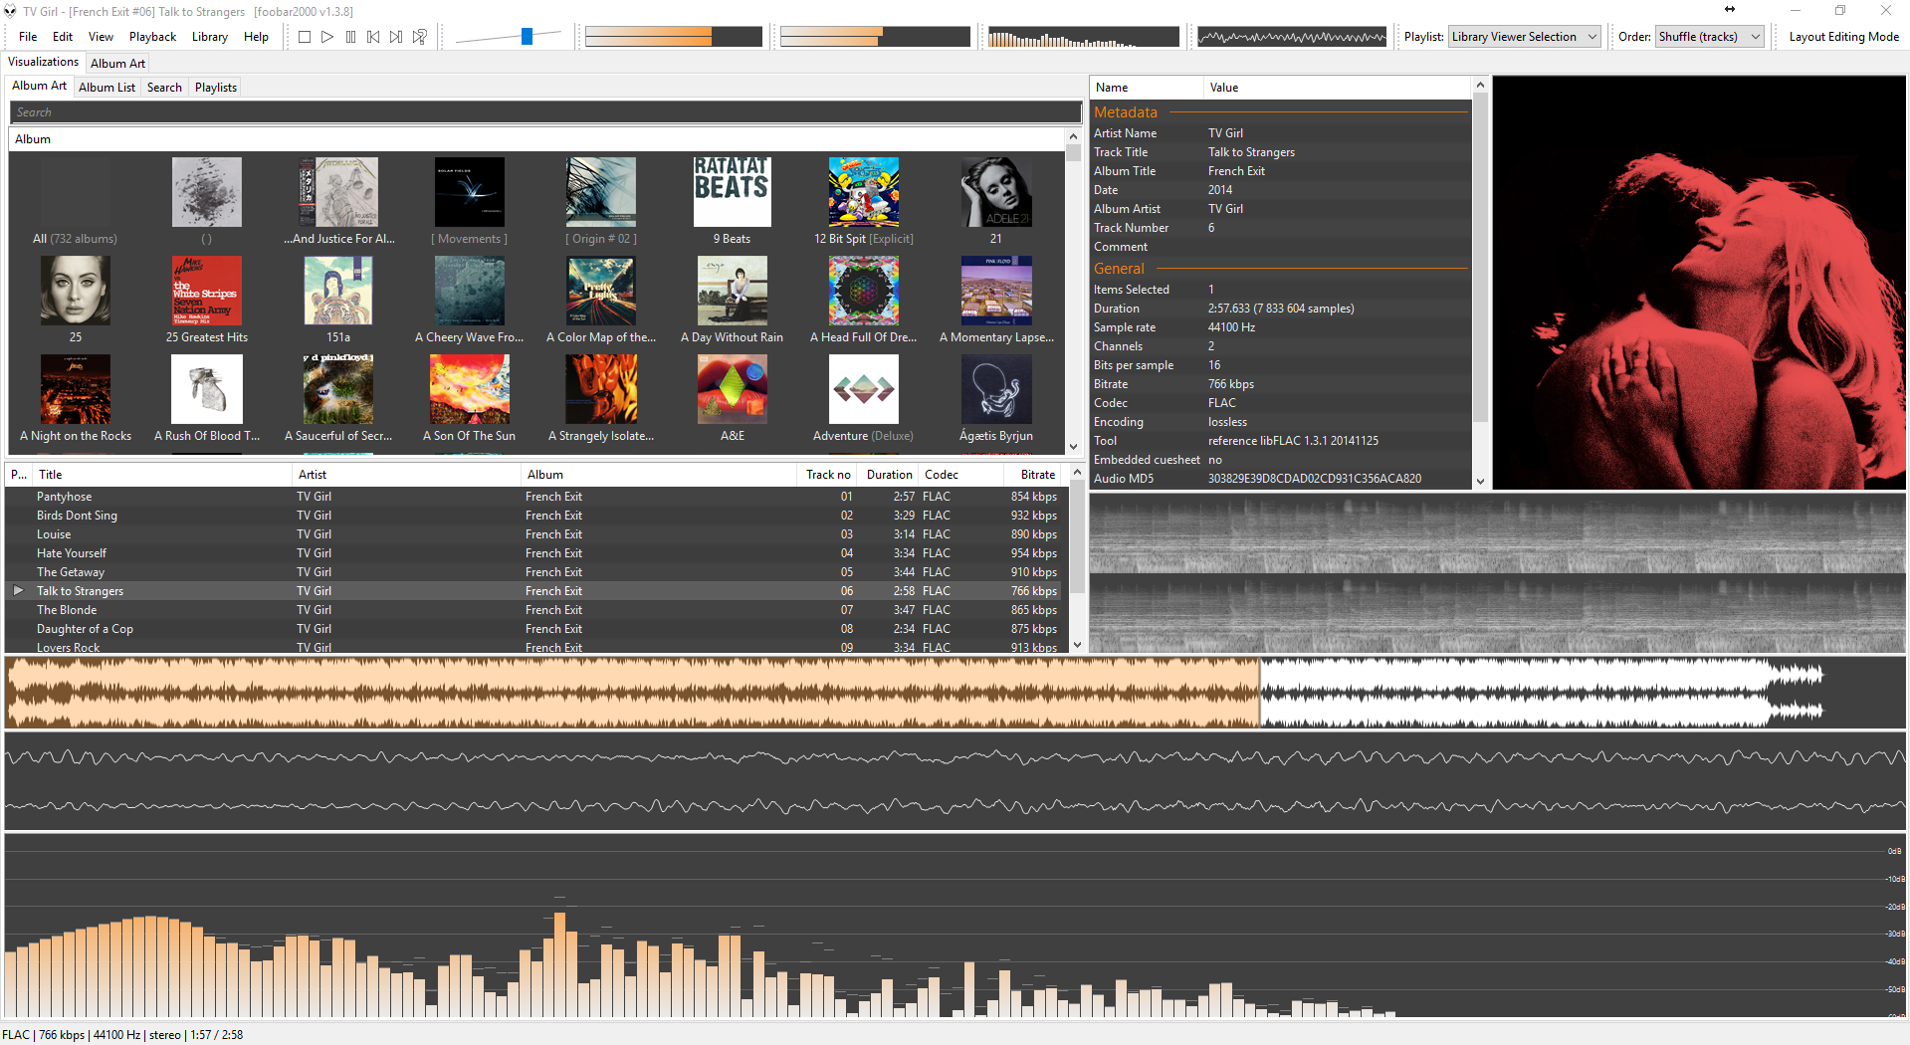This screenshot has height=1045, width=1910.
Task: Click the foobar2000 alien logo icon
Action: click(10, 11)
